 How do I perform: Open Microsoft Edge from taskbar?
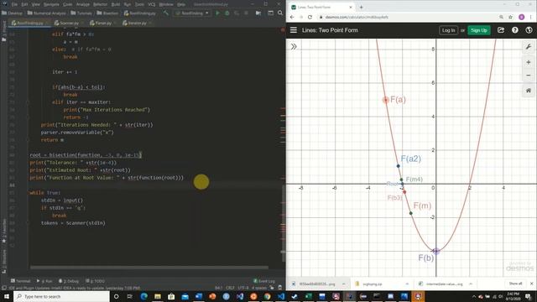click(x=143, y=296)
